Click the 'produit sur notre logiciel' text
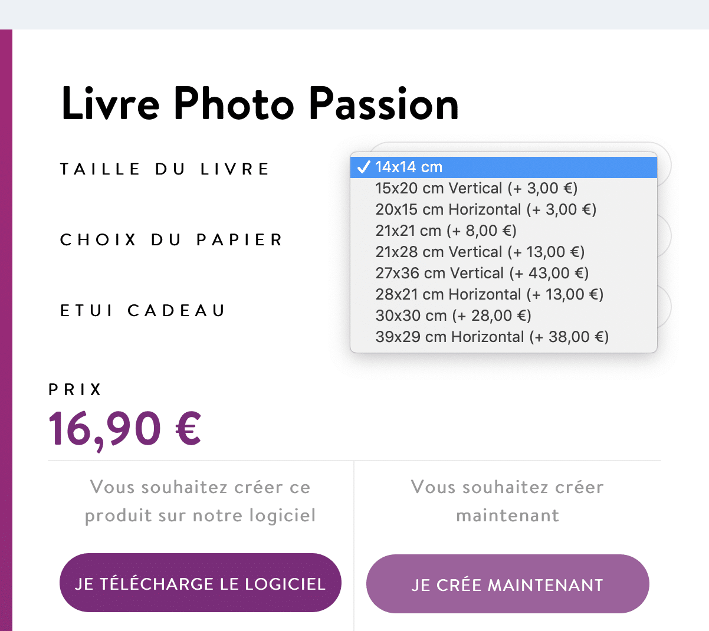The width and height of the screenshot is (709, 631). point(200,515)
